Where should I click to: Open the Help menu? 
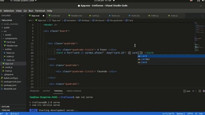50,11
